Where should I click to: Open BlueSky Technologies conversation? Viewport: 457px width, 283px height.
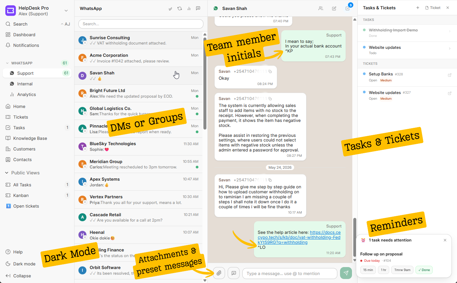point(138,146)
